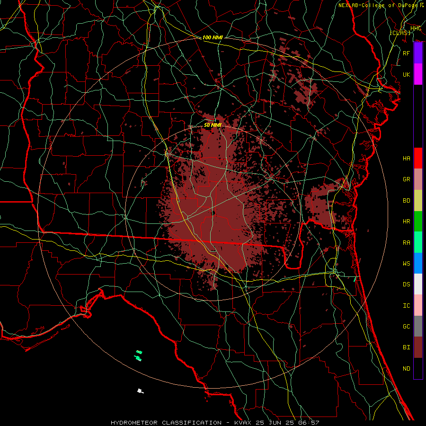426x426 pixels.
Task: Click the 50 NMI range ring label
Action: tap(213, 125)
